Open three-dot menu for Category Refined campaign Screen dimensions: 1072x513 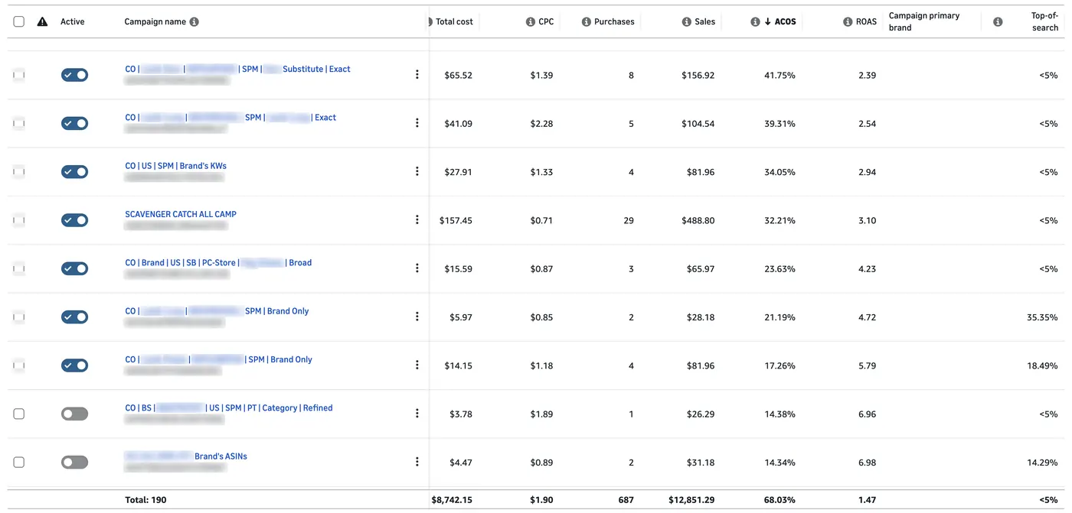click(417, 414)
